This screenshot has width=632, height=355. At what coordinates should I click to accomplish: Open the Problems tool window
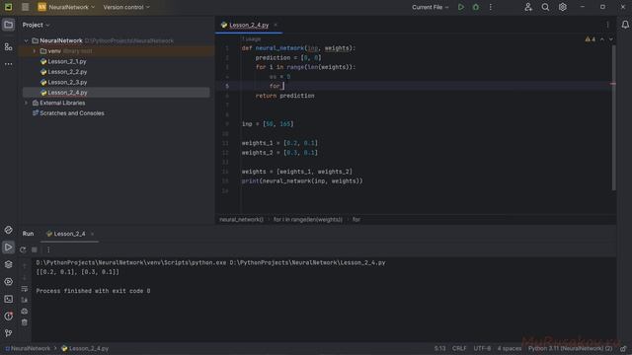[8, 316]
